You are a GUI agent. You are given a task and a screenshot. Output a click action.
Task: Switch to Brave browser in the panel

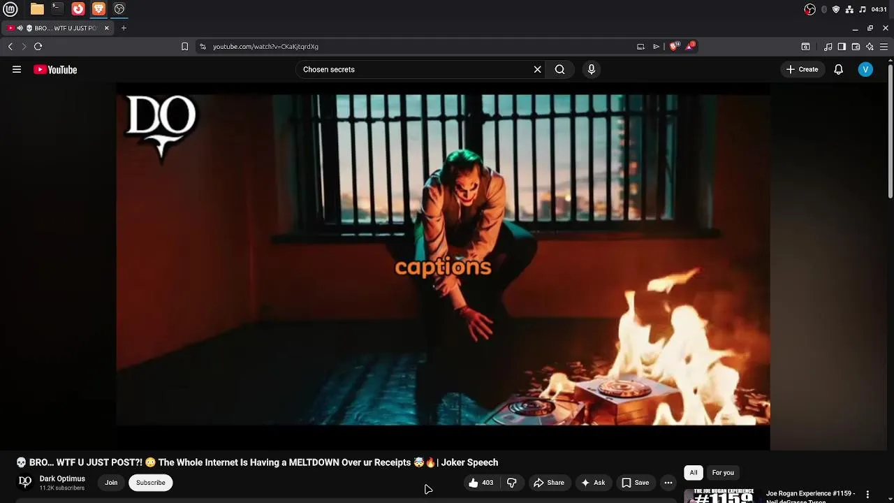point(98,9)
